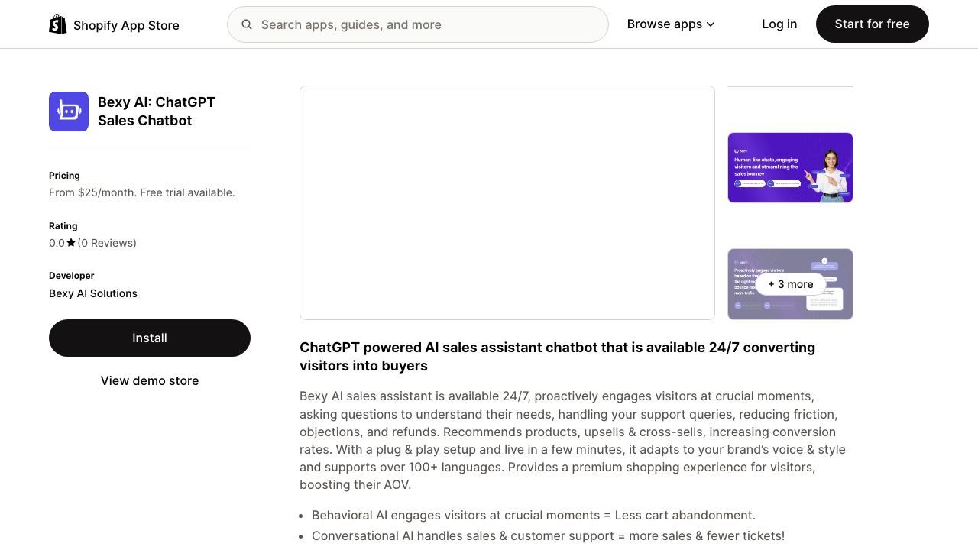Select the top screenshot thumbnail strip
The height and width of the screenshot is (550, 978).
(x=790, y=86)
